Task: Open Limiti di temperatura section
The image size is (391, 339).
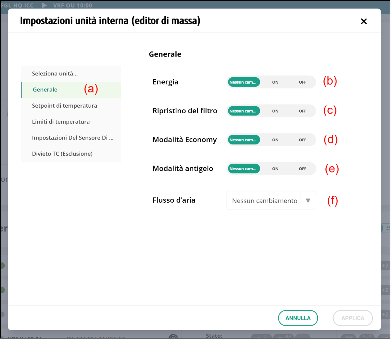Action: (x=61, y=122)
